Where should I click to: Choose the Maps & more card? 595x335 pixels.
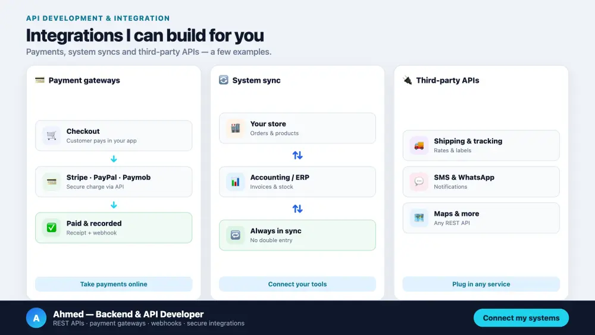pyautogui.click(x=481, y=218)
